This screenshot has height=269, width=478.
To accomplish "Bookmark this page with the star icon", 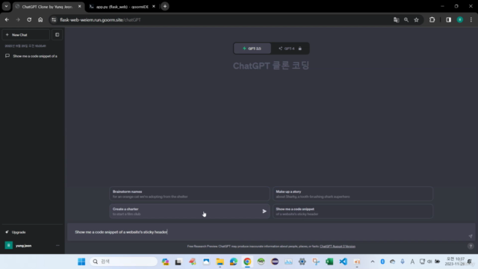I will pos(416,20).
